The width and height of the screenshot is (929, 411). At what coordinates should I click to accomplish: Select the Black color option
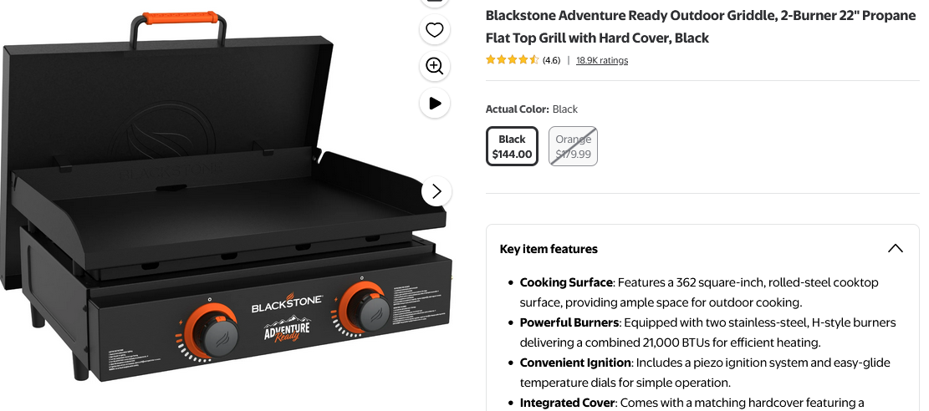(512, 146)
